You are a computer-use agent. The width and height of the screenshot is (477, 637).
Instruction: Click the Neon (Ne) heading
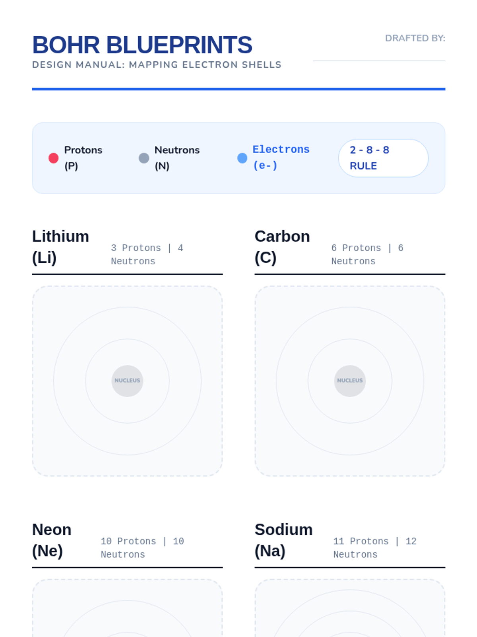coord(52,540)
